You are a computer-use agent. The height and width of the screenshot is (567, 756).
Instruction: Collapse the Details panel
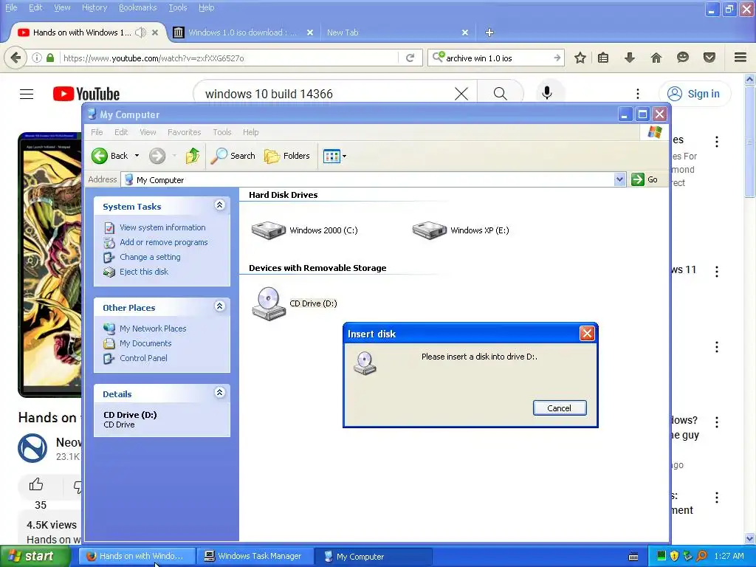(220, 393)
